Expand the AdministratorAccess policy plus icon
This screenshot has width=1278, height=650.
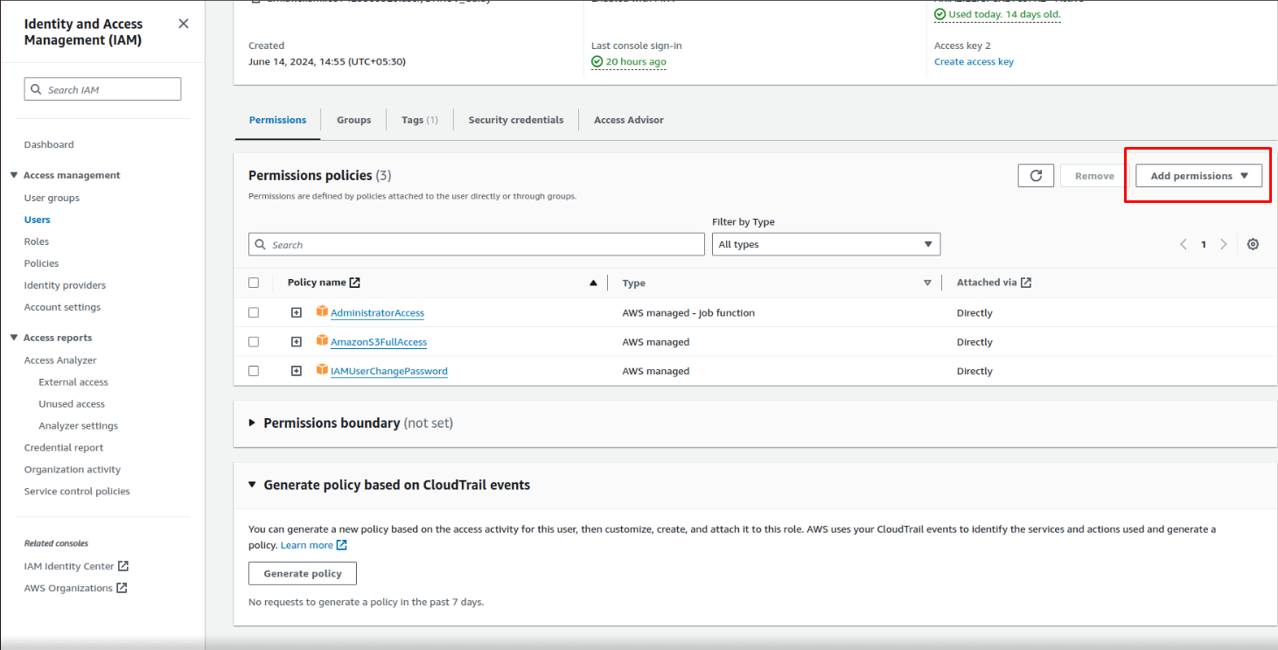pyautogui.click(x=297, y=313)
